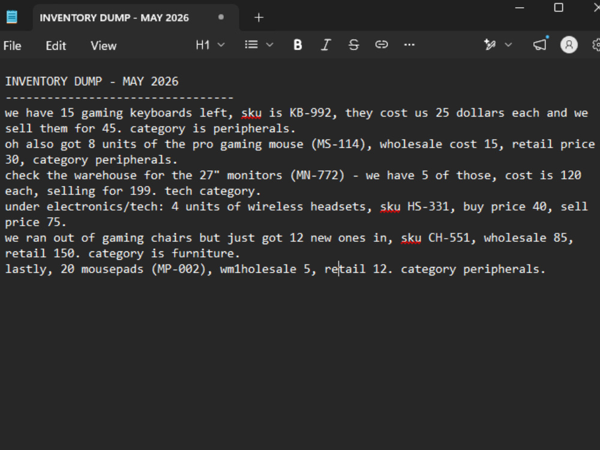600x450 pixels.
Task: Click the word 'warehouse'
Action: pyautogui.click(x=105, y=176)
